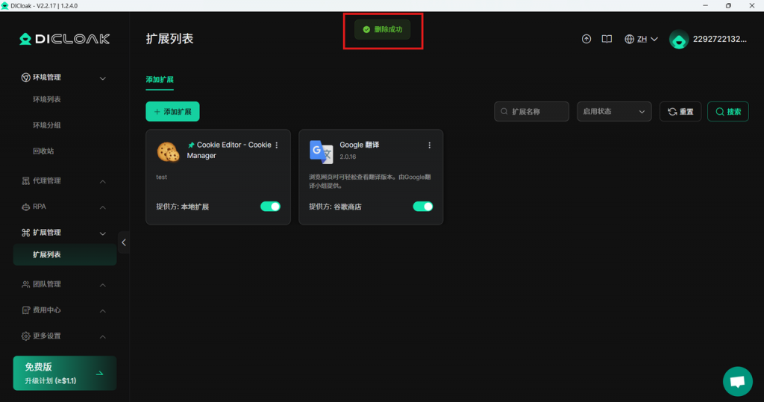Select the 添加扩展 tab
The image size is (764, 402).
point(160,80)
